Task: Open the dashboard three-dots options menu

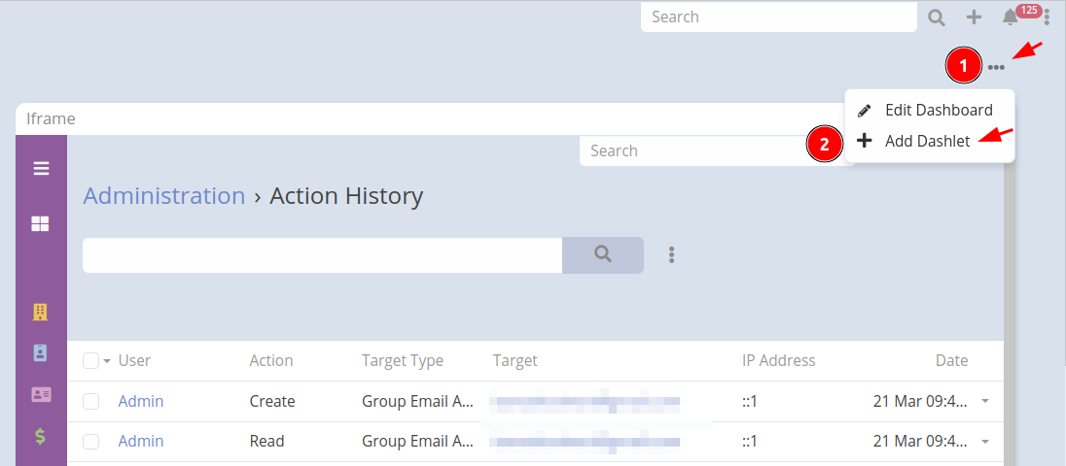Action: tap(996, 67)
